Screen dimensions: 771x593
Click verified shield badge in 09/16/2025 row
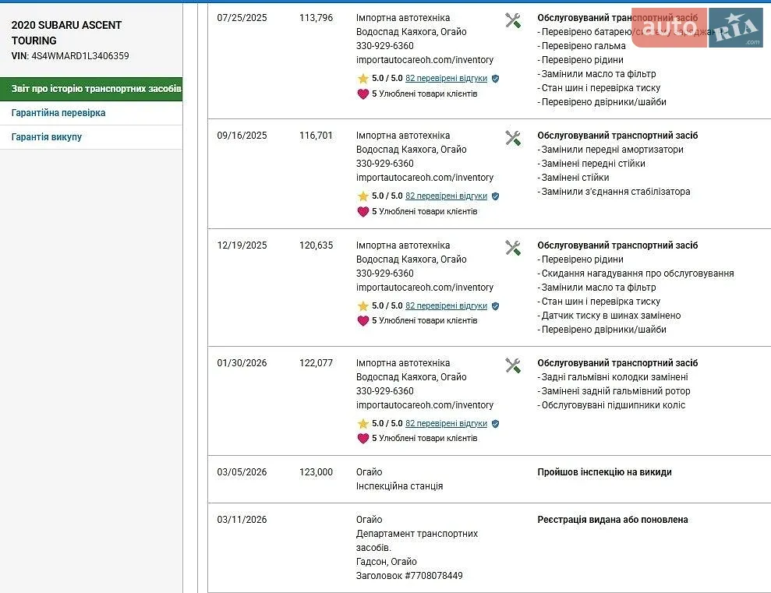coord(495,196)
